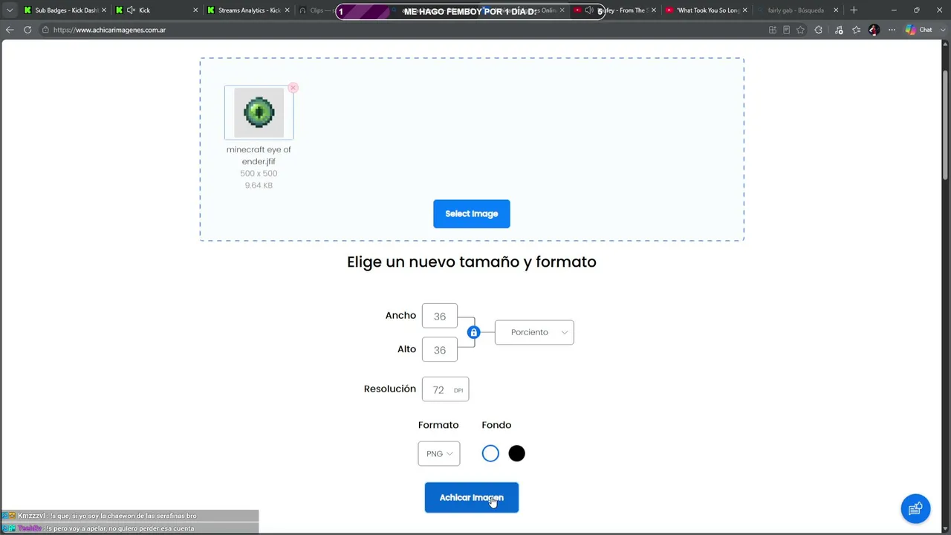
Task: Open the favorites list icon
Action: point(857,30)
